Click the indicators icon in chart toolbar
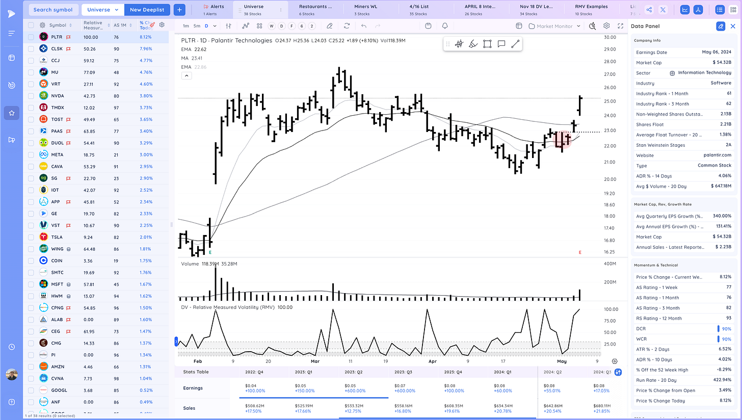 [246, 25]
